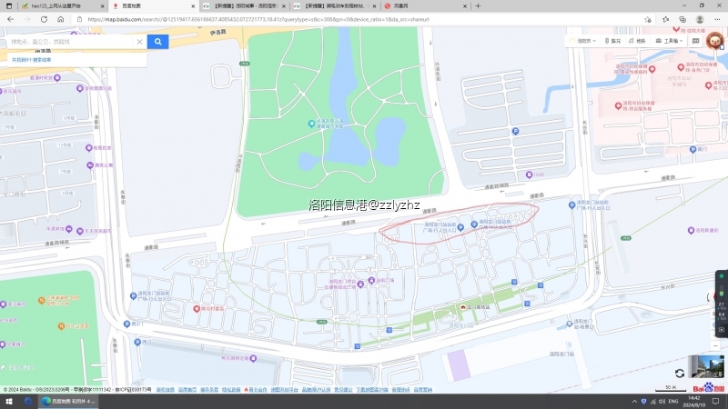Screen dimensions: 728x409
Task: Switch to the third browser tab
Action: (244, 6)
